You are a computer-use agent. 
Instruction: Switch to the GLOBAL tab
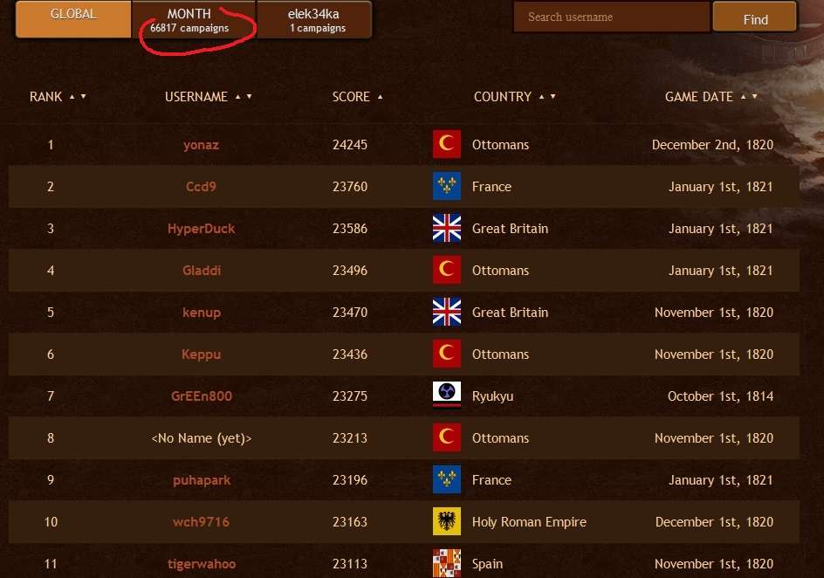73,19
